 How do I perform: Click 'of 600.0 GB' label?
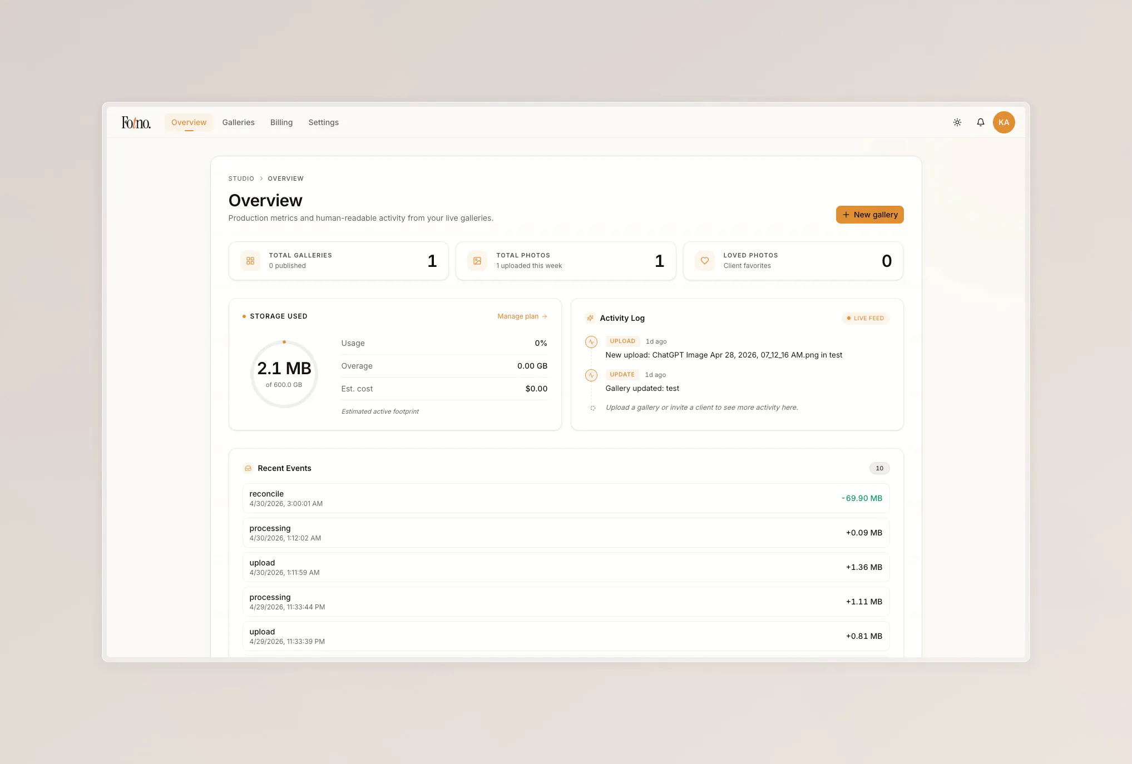click(284, 385)
